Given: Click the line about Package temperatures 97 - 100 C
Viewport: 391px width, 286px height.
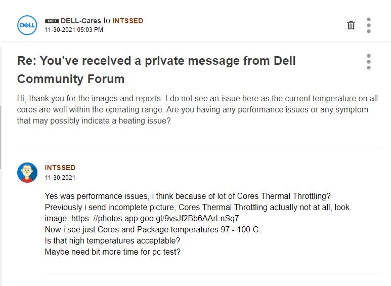Looking at the screenshot, I should click(x=152, y=229).
